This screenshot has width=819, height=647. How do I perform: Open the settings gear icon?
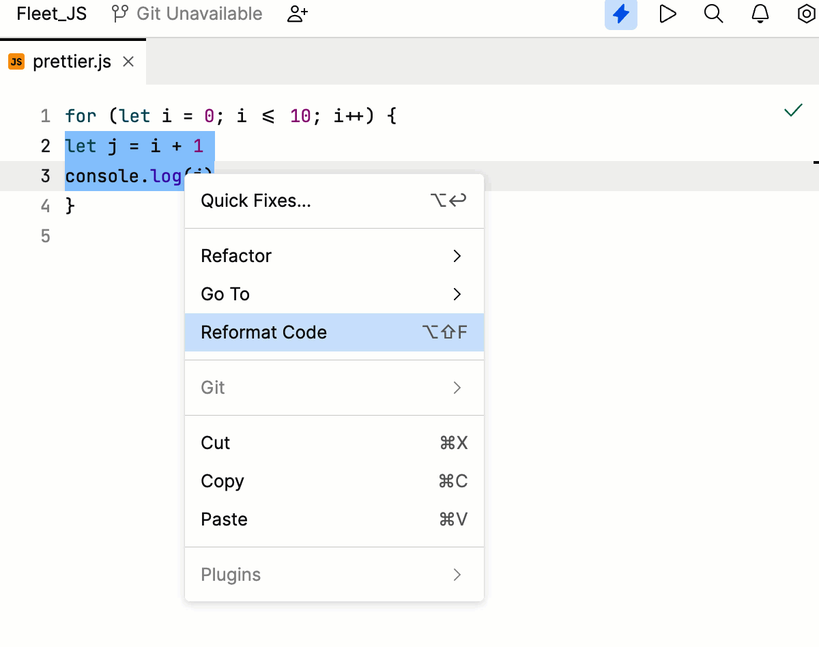click(x=804, y=14)
